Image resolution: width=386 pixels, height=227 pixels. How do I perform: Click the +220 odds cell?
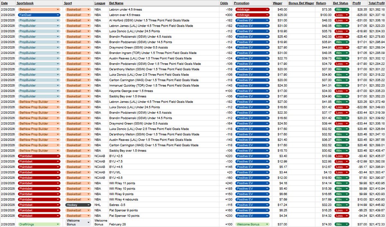pos(227,156)
